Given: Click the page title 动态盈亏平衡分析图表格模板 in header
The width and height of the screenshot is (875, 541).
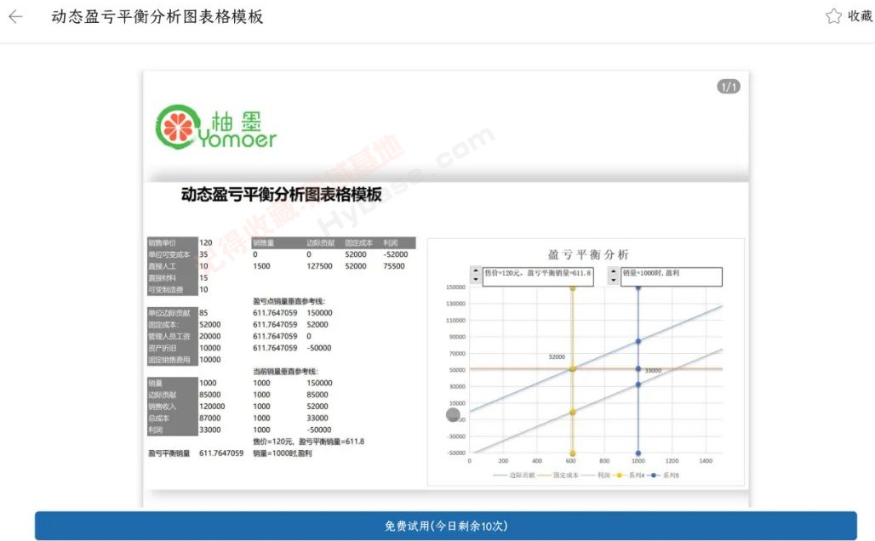Looking at the screenshot, I should (x=157, y=17).
